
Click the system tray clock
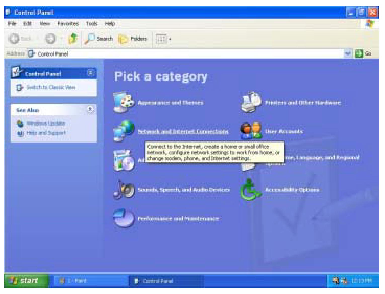(361, 281)
